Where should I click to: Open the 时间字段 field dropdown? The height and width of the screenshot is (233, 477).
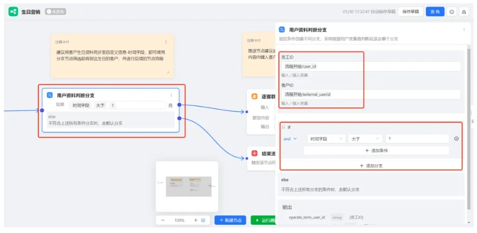coord(327,139)
